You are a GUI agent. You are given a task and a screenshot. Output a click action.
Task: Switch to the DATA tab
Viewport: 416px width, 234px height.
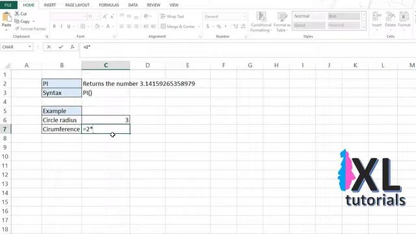(133, 5)
